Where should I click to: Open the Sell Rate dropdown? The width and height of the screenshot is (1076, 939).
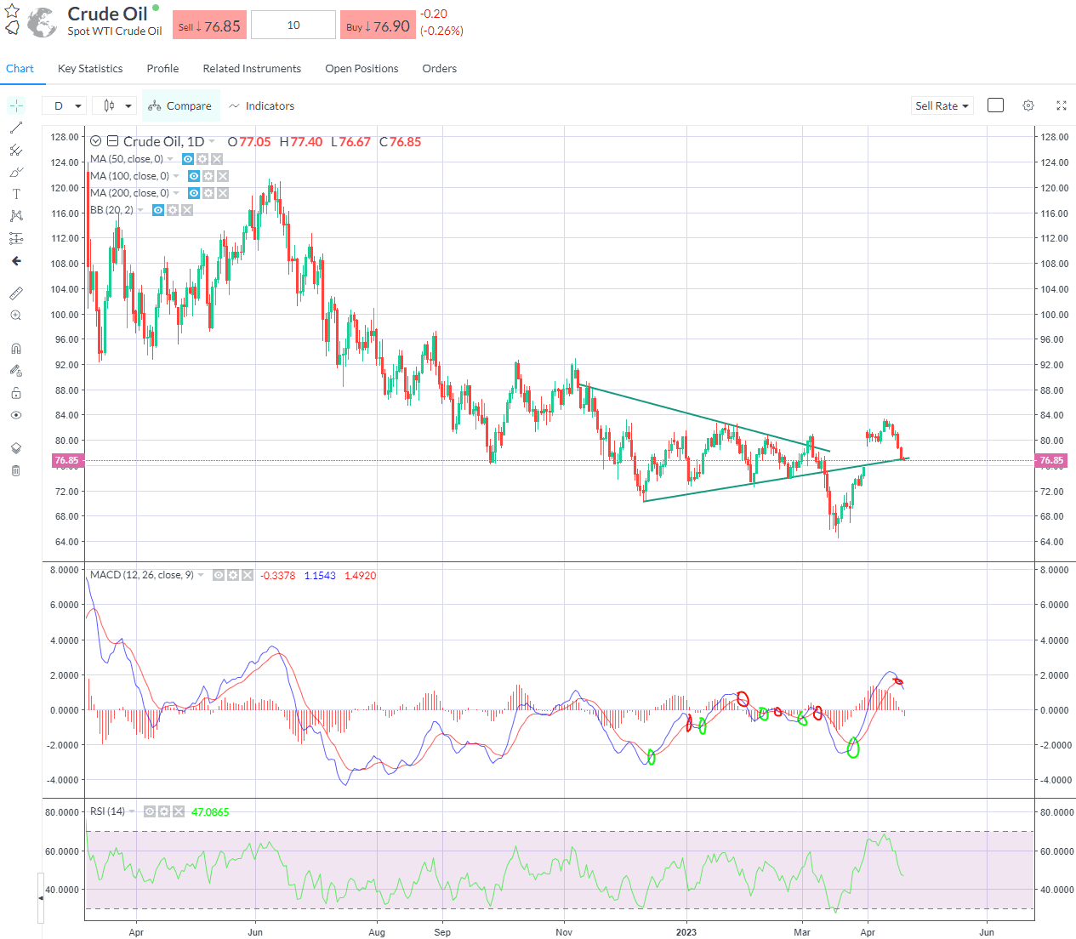coord(942,105)
